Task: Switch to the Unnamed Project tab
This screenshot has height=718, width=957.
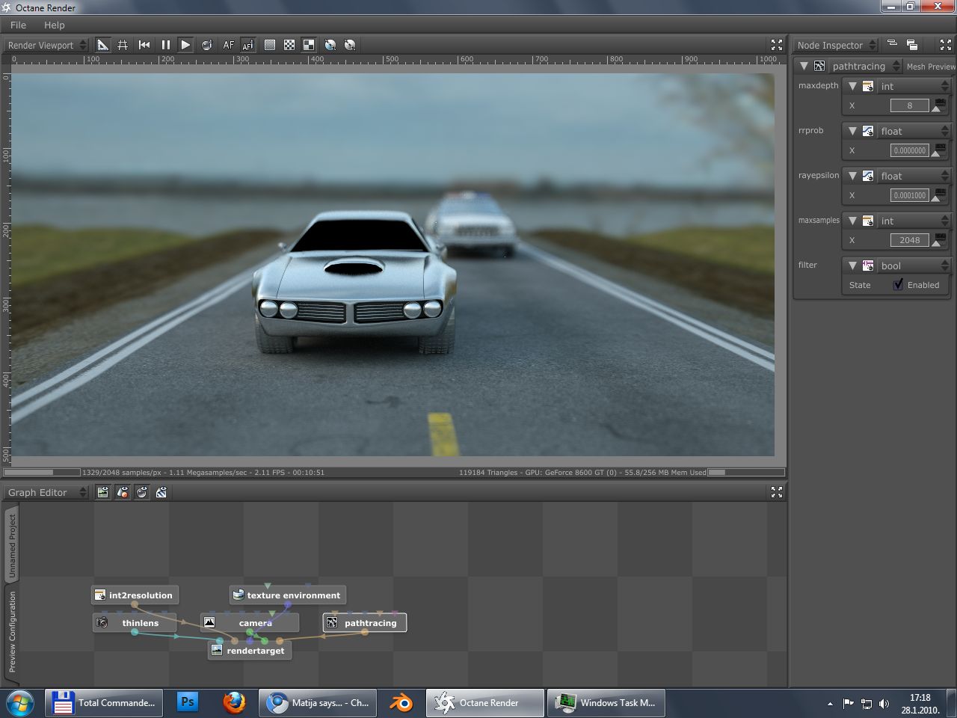Action: pyautogui.click(x=12, y=545)
